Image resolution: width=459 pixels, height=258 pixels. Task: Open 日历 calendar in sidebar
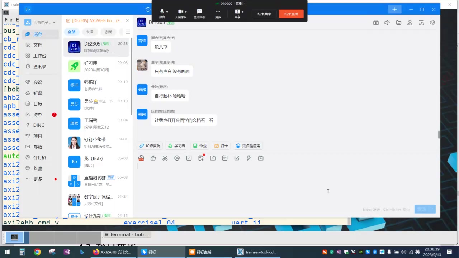tap(41, 104)
